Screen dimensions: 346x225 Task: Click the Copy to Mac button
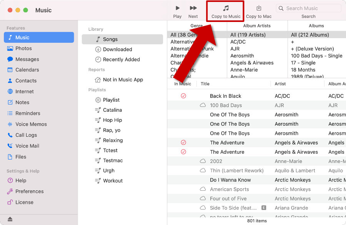point(259,12)
